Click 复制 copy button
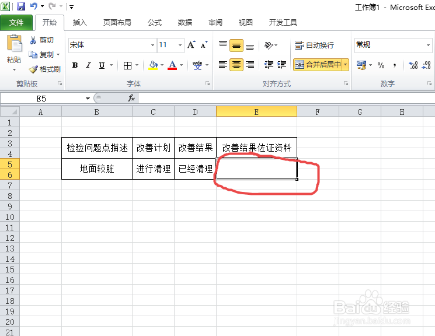 pyautogui.click(x=41, y=55)
